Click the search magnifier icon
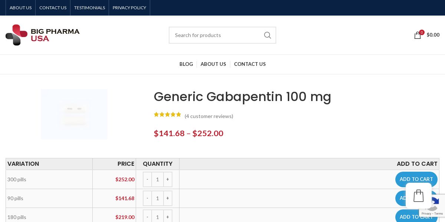This screenshot has width=445, height=222. click(x=267, y=35)
